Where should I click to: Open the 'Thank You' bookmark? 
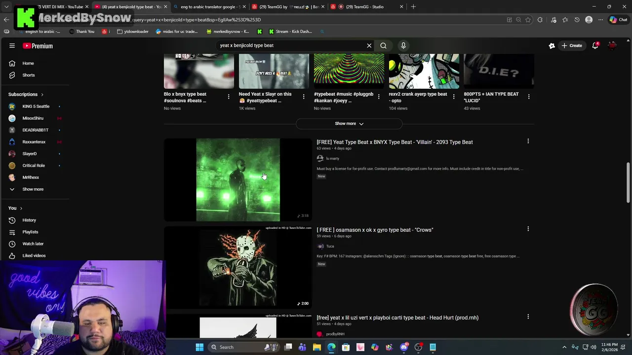click(x=81, y=32)
